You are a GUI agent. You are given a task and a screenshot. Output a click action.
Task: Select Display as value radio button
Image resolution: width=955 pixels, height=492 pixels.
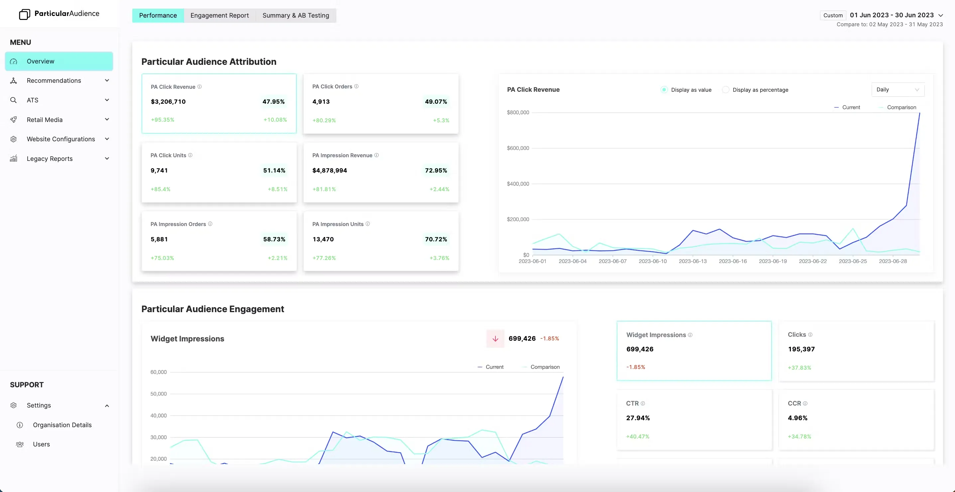tap(664, 90)
